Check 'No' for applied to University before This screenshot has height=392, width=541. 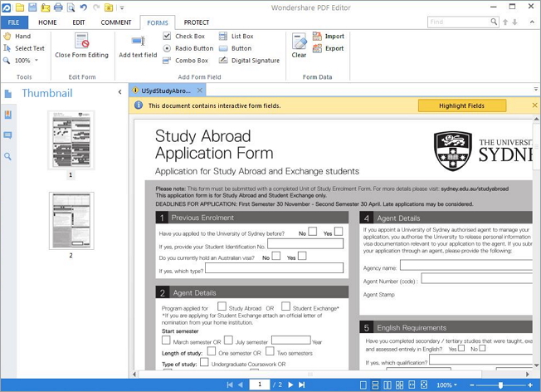pos(313,231)
